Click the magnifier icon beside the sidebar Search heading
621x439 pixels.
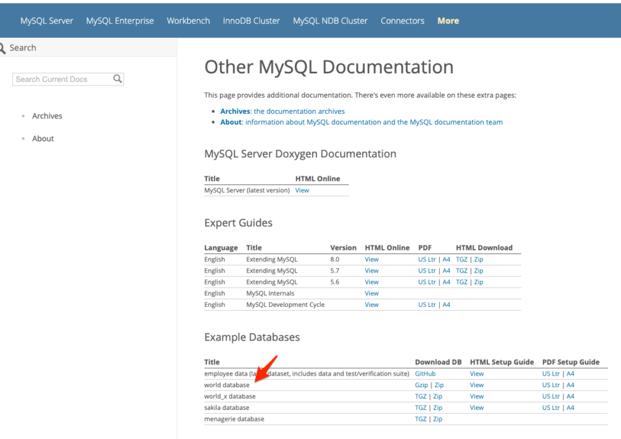[x=3, y=48]
